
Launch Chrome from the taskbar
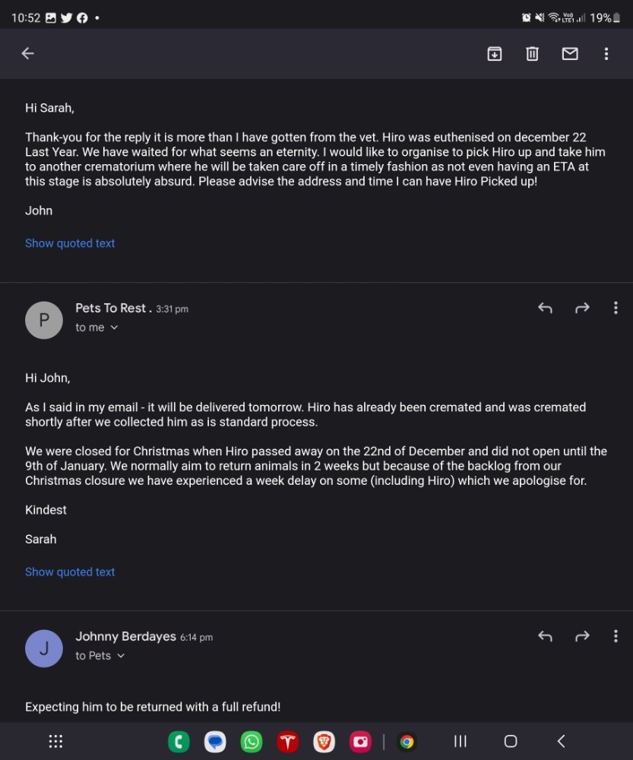point(407,742)
